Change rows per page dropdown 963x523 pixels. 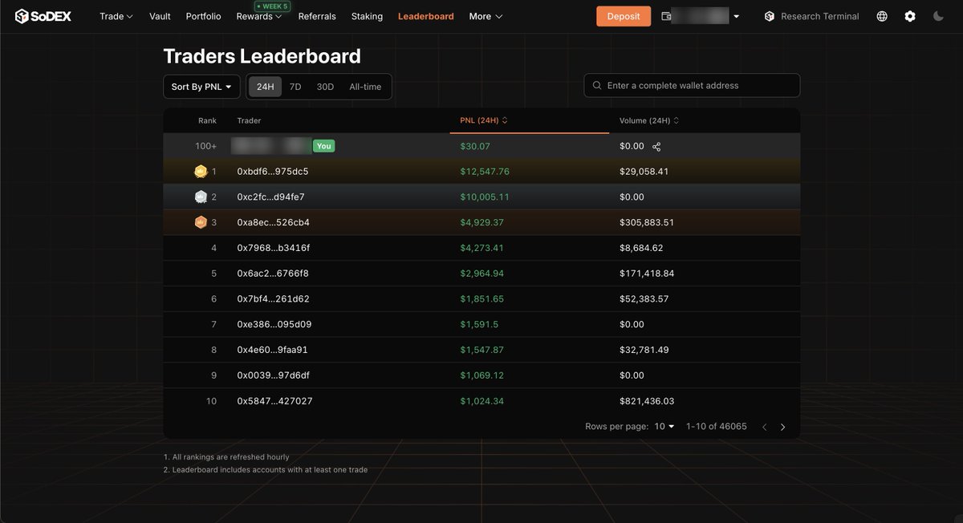click(x=664, y=427)
